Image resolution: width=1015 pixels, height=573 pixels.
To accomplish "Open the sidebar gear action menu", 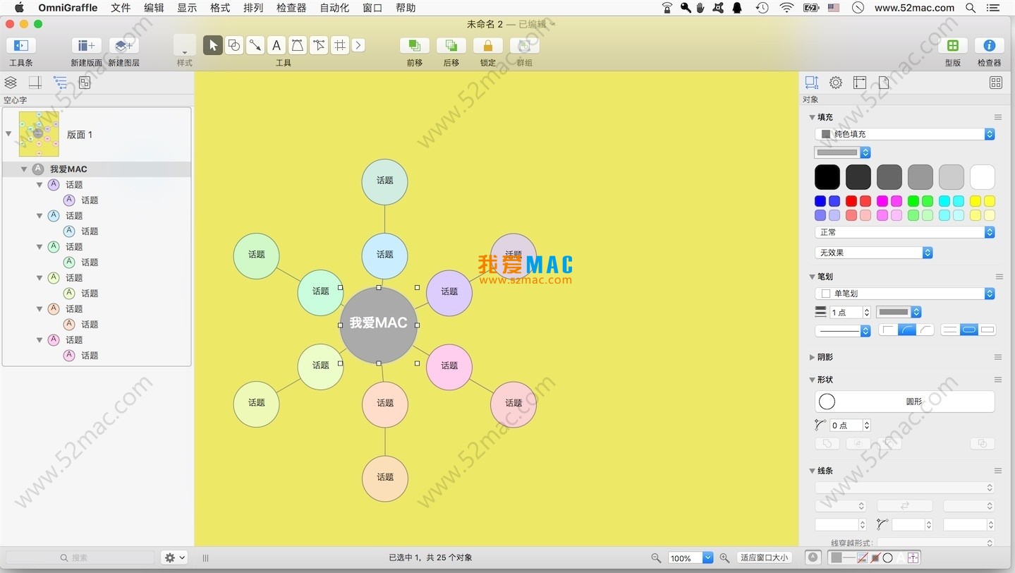I will point(174,557).
